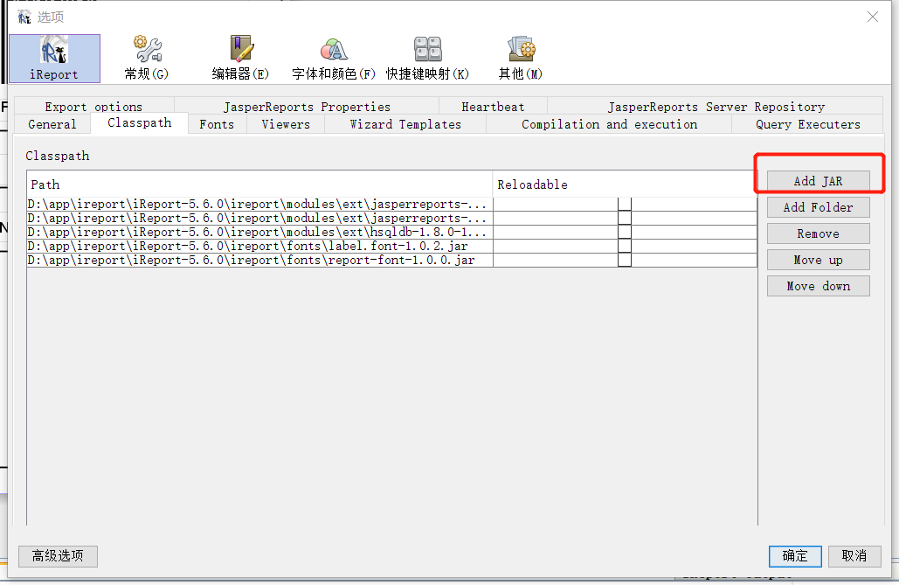
Task: Toggle Reloadable for report-font-1.0.0.jar
Action: point(625,260)
